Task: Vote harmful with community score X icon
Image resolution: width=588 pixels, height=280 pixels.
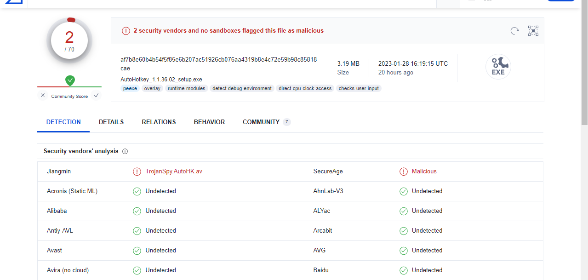Action: click(43, 96)
